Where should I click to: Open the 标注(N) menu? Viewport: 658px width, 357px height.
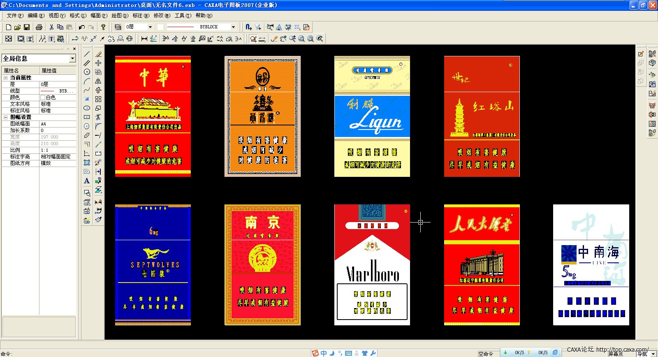141,16
